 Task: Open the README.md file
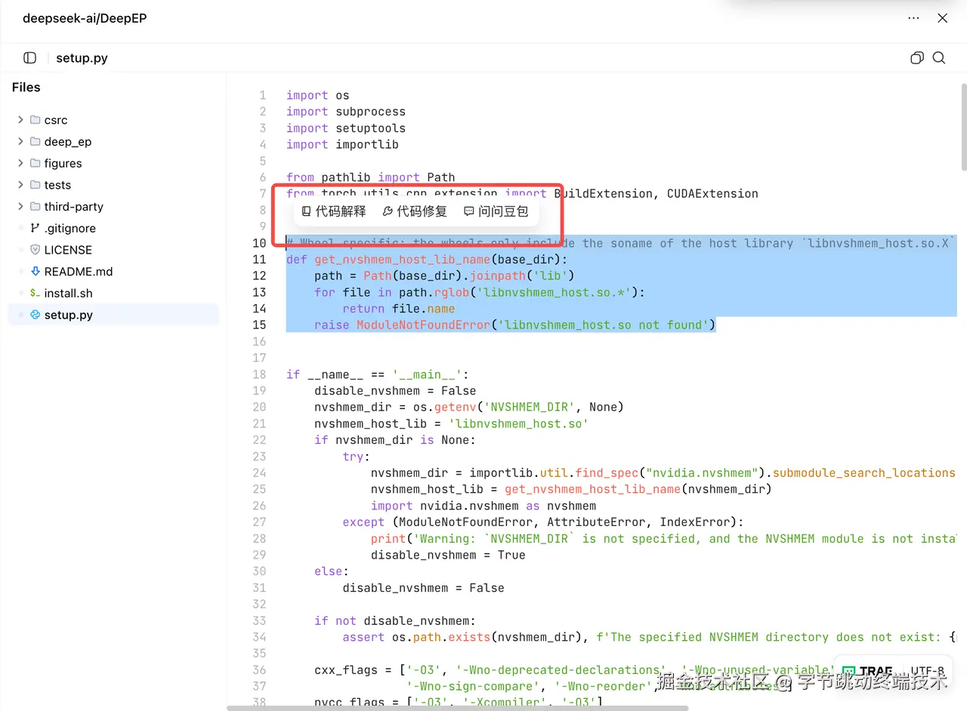click(113, 272)
